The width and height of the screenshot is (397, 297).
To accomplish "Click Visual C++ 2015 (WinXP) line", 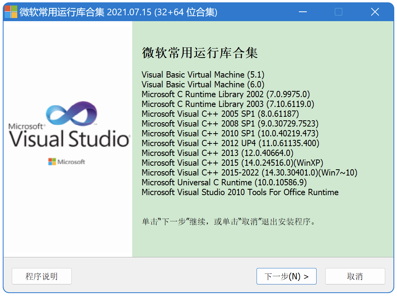I will pos(232,163).
